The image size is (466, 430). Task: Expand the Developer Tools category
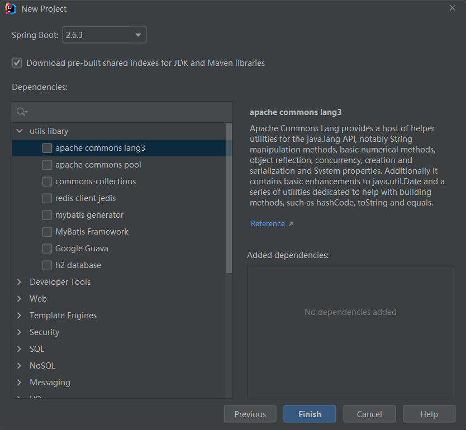click(x=20, y=282)
